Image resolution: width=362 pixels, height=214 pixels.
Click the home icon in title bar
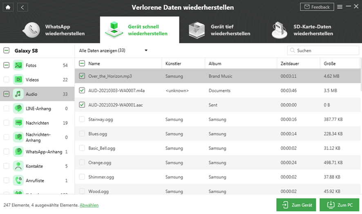tap(8, 7)
